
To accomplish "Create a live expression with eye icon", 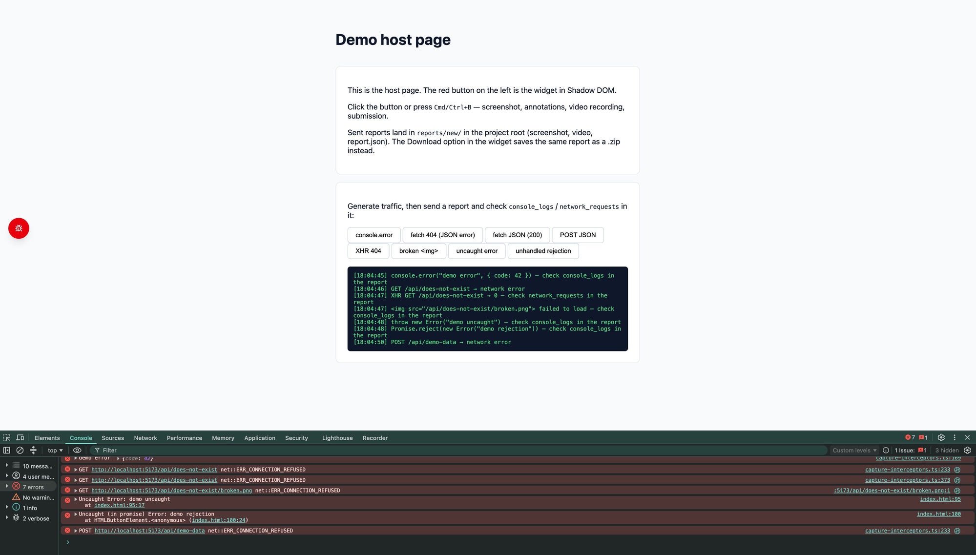I will tap(77, 450).
